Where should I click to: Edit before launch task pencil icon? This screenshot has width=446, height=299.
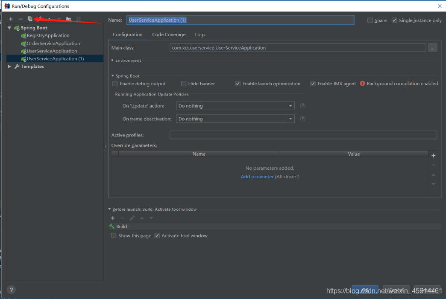[x=132, y=218]
